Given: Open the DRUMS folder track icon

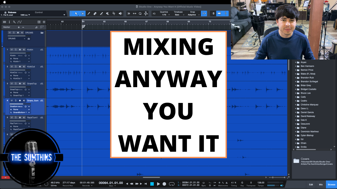Looking at the screenshot, I should [42, 33].
